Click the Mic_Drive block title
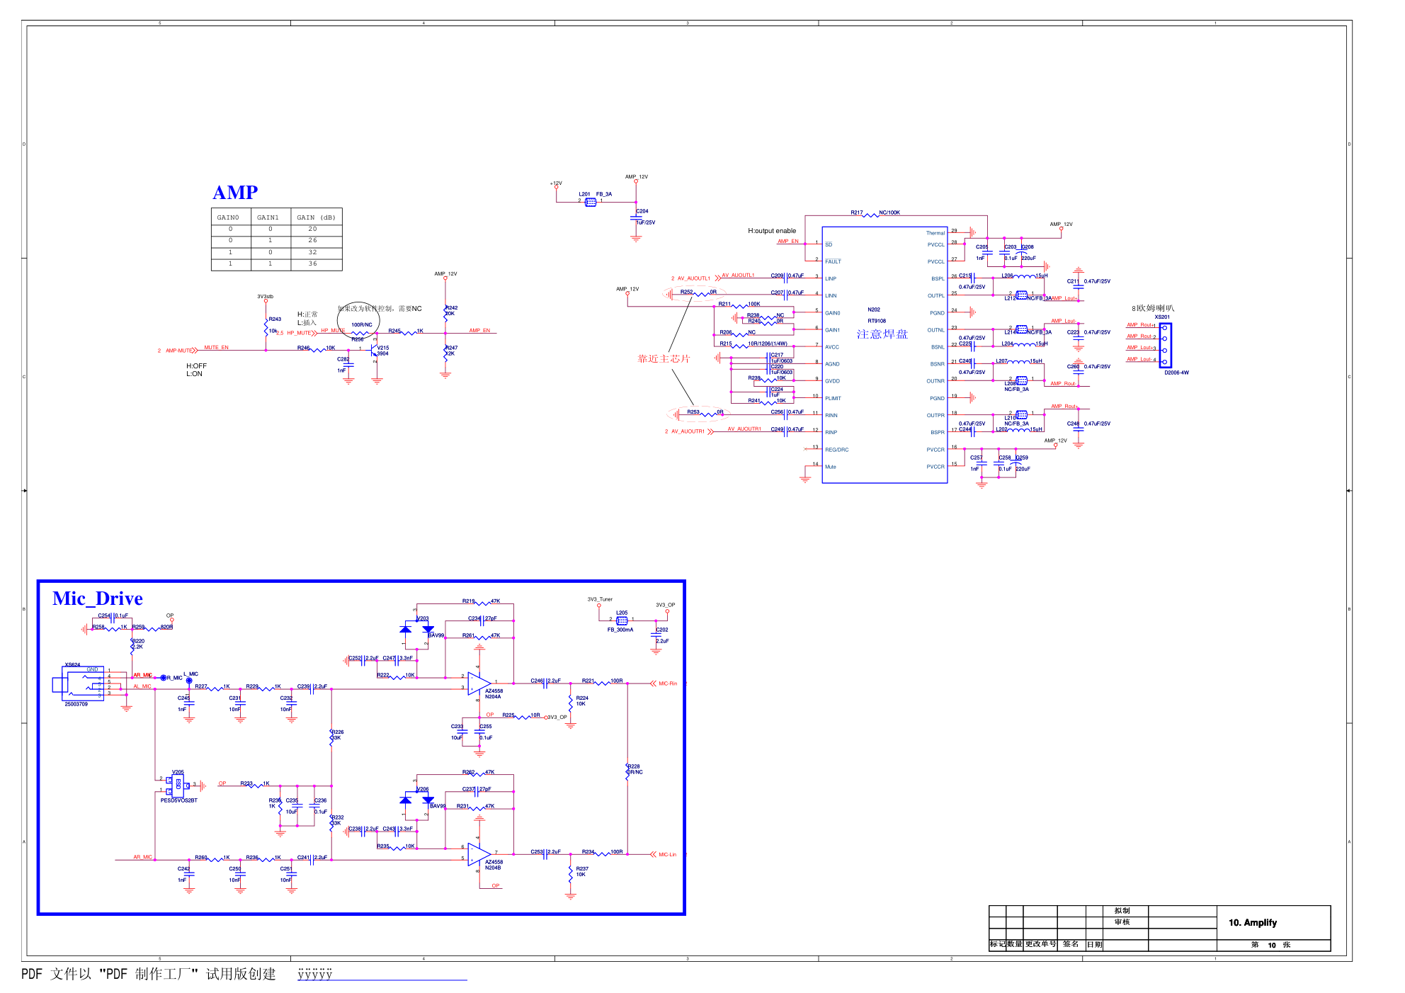The image size is (1405, 993). tap(98, 598)
